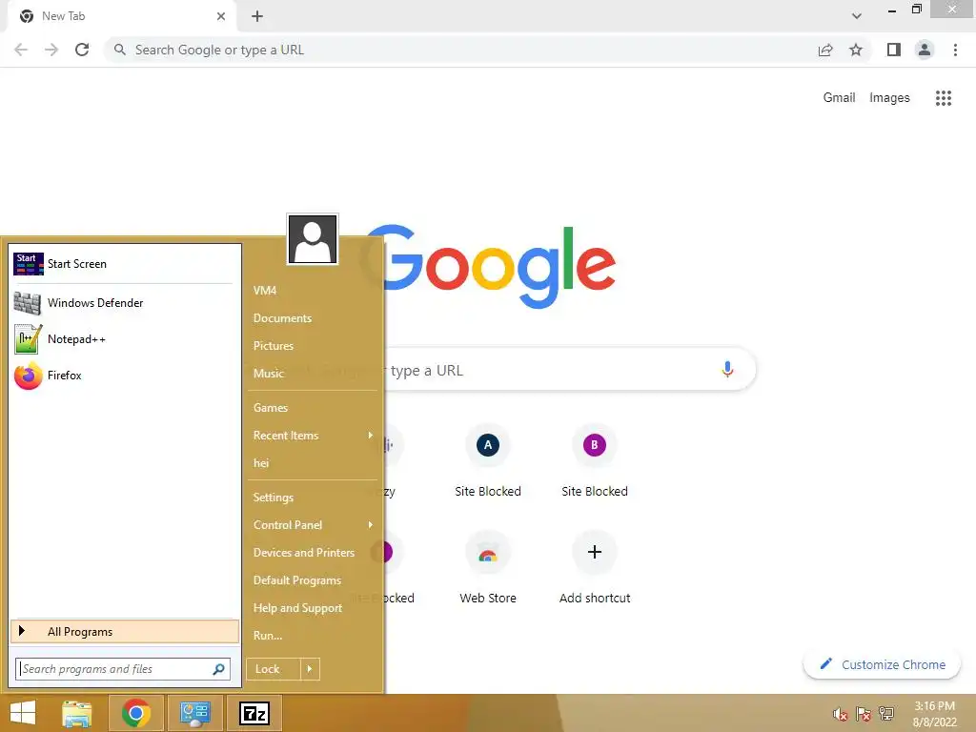Open the Chrome profile avatar menu

tap(925, 50)
